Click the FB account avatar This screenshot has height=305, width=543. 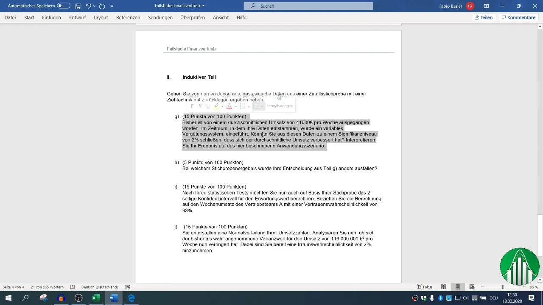tap(470, 6)
